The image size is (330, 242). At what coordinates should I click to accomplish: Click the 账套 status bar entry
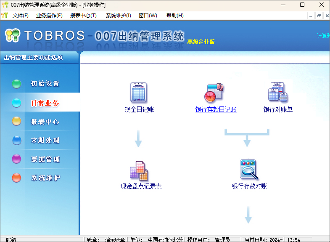[106, 239]
